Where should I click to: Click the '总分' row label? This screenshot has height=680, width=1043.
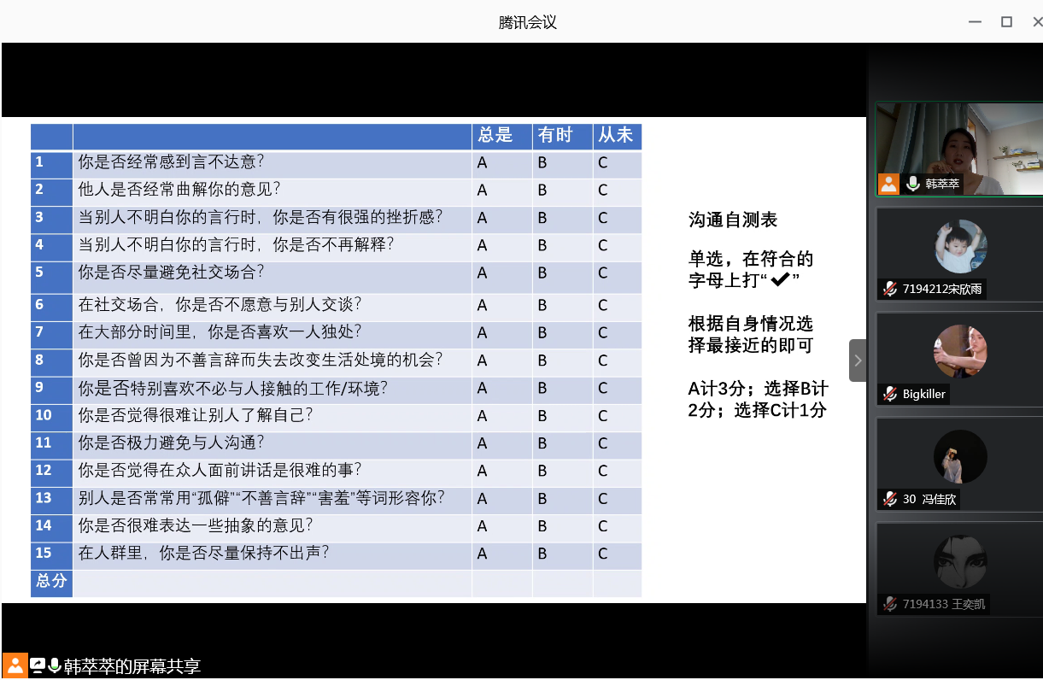pos(51,581)
